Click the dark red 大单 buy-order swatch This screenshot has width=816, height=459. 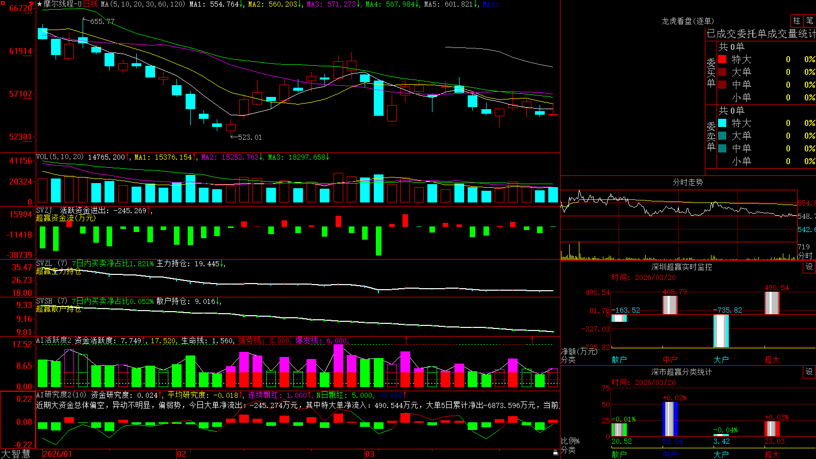722,72
